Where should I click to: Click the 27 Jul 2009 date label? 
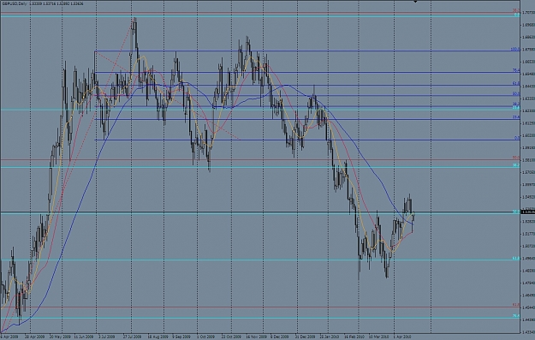[132, 337]
